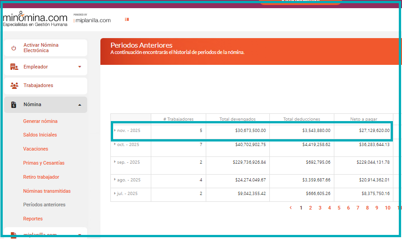Click the miplanilla.com logo in header

[x=92, y=20]
